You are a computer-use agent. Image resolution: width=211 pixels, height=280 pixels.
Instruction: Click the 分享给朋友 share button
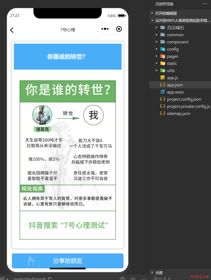(68, 261)
